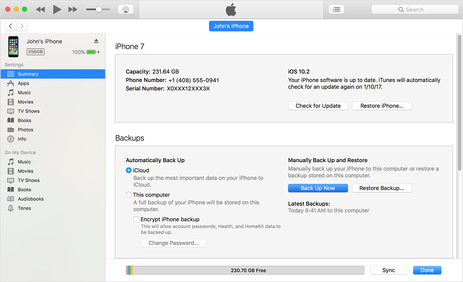This screenshot has width=463, height=282.
Task: Open Books under Settings
Action: coord(53,120)
